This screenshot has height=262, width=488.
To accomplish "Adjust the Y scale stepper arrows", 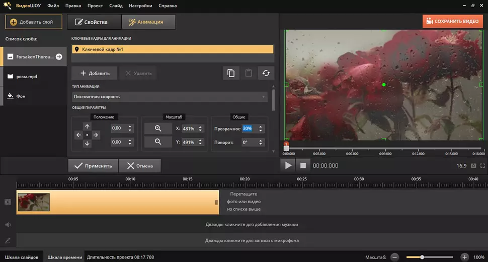I will tap(200, 142).
